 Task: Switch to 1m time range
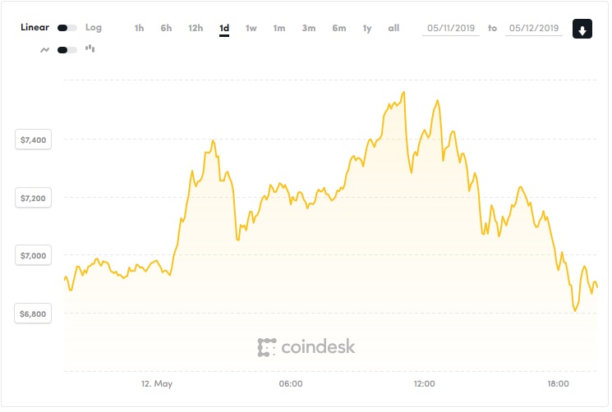279,28
